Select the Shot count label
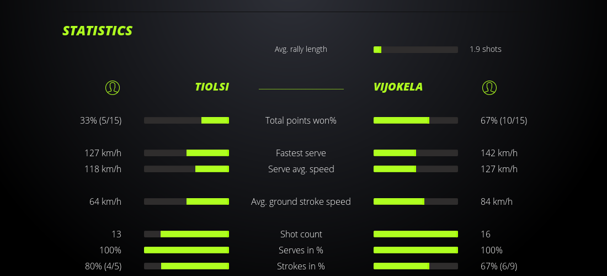 pyautogui.click(x=301, y=234)
